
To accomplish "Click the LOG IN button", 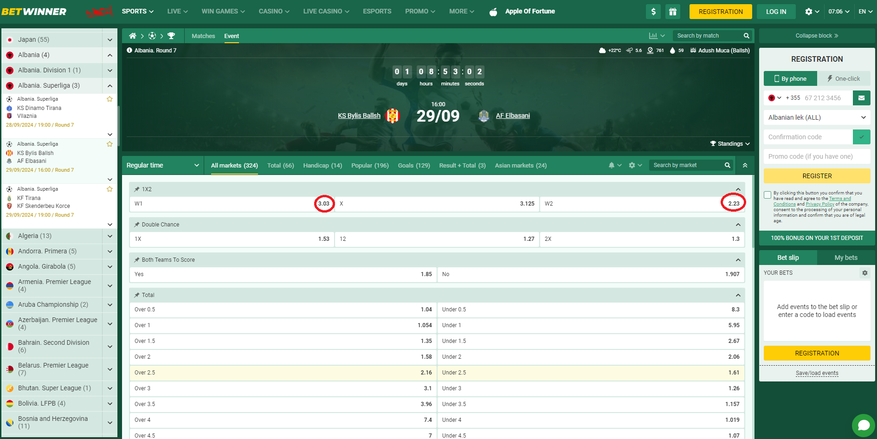I will [776, 12].
